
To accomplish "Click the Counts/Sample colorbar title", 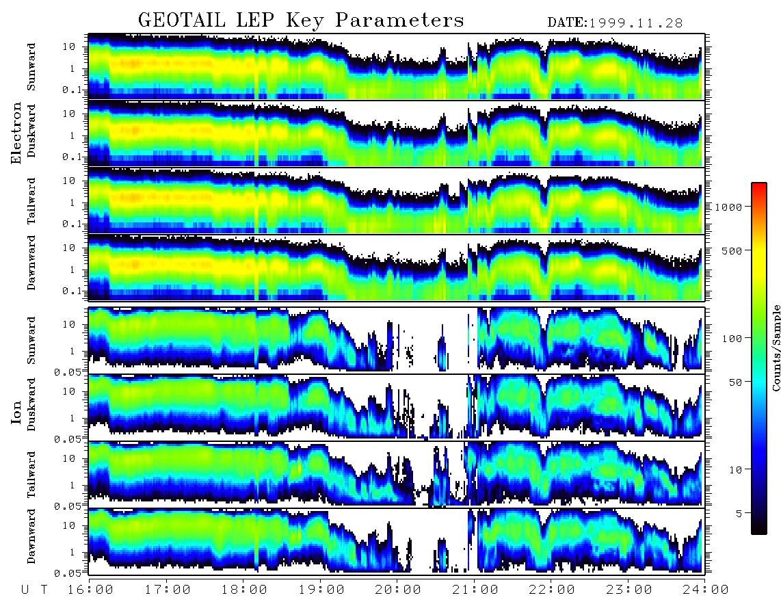I will (776, 348).
